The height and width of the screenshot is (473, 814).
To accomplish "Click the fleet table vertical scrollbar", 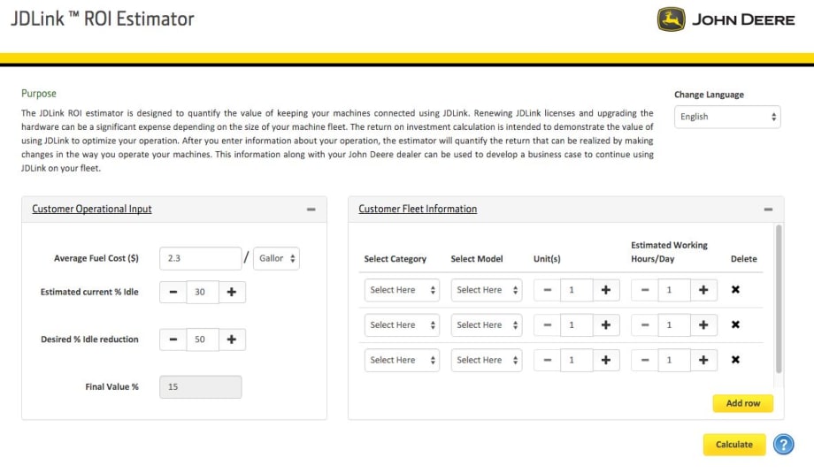I will point(779,299).
